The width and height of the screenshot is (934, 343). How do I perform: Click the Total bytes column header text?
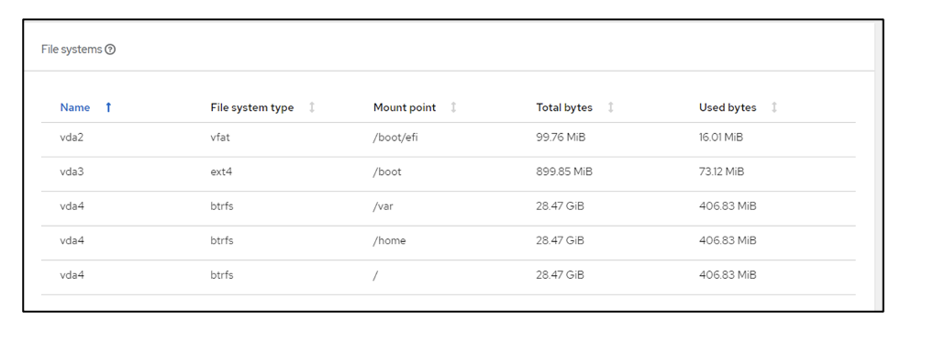(x=564, y=108)
